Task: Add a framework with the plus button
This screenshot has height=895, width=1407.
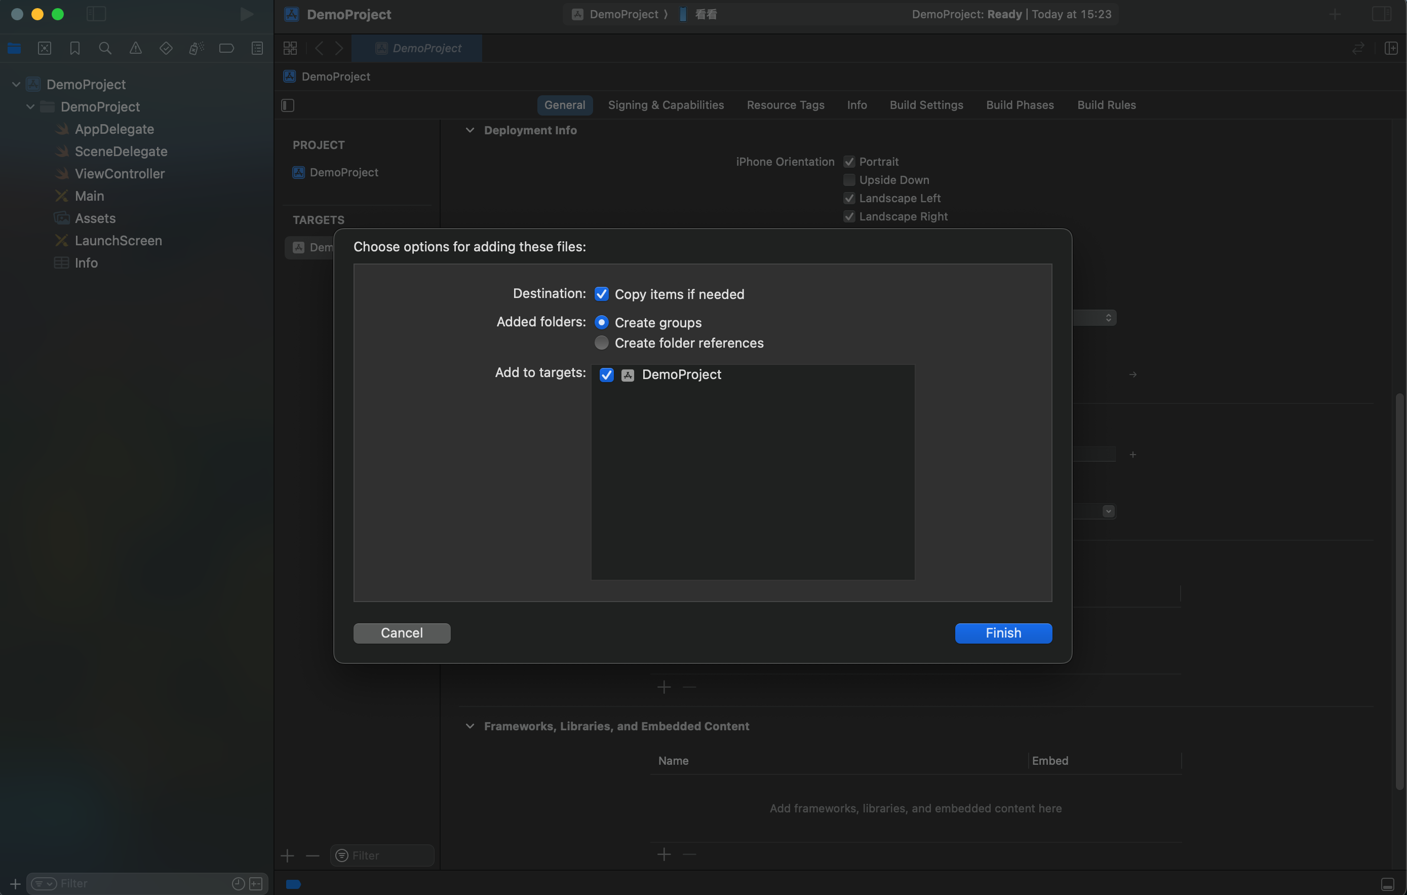Action: (x=664, y=854)
